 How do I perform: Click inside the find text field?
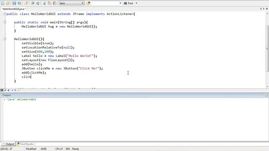(105, 3)
